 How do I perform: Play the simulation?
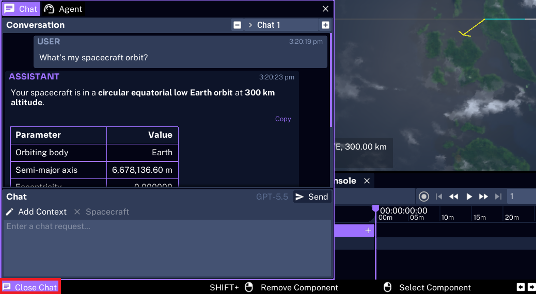469,197
